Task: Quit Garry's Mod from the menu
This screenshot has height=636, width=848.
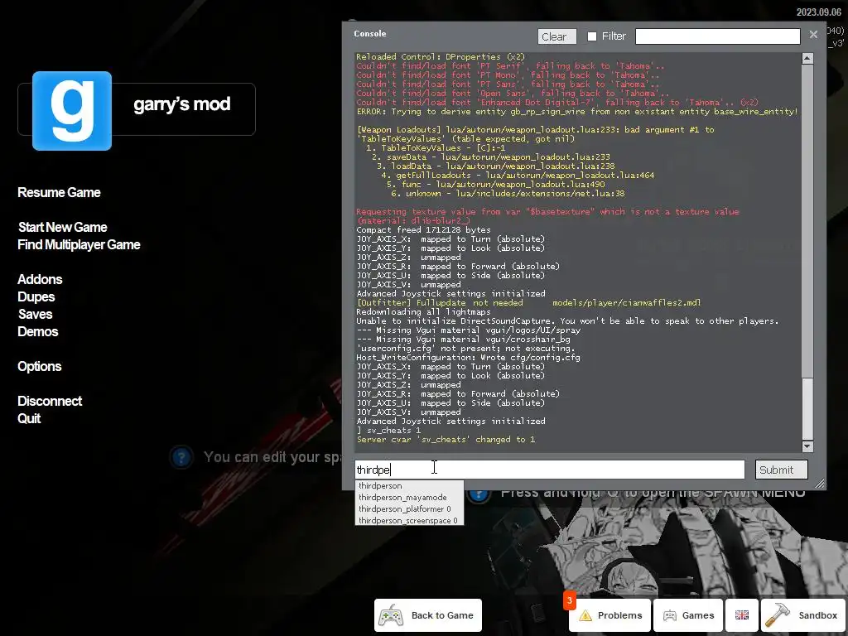Action: point(29,418)
